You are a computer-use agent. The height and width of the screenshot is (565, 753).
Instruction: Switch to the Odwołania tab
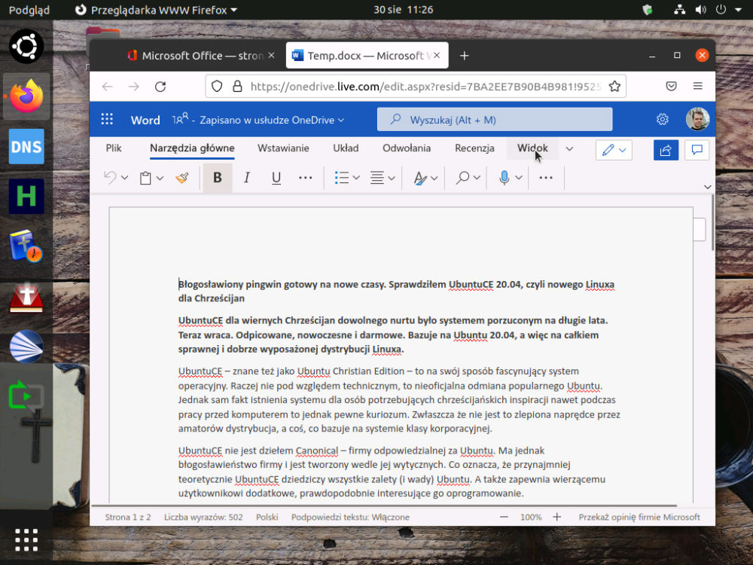pos(407,148)
